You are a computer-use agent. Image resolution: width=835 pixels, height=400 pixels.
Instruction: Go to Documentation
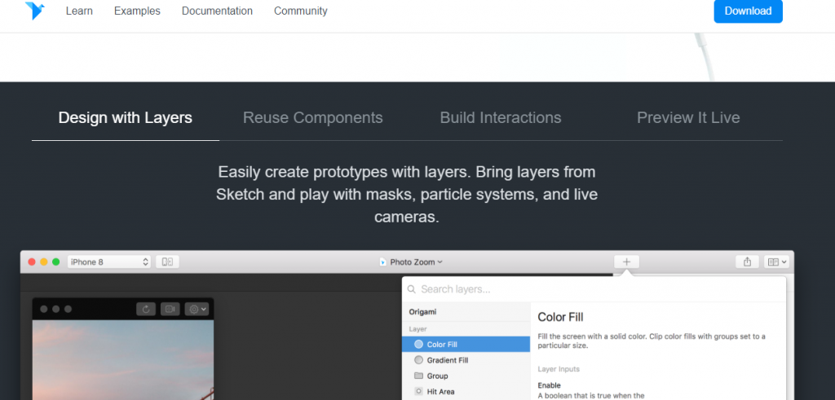(x=217, y=11)
